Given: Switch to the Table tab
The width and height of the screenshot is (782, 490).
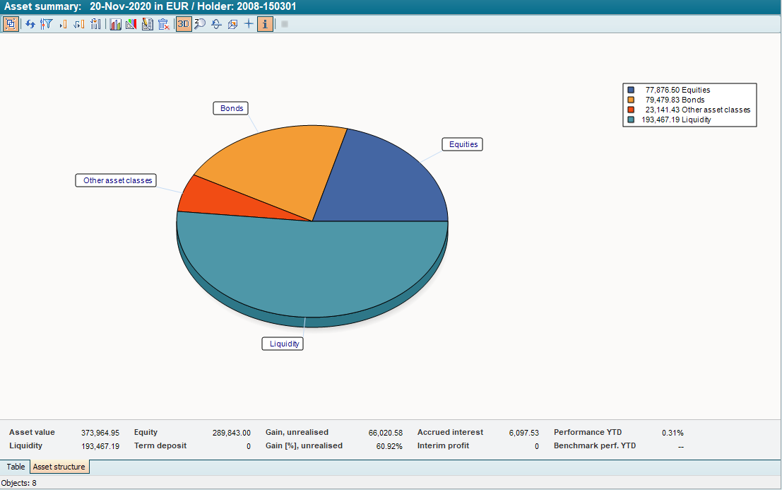Looking at the screenshot, I should click(16, 467).
